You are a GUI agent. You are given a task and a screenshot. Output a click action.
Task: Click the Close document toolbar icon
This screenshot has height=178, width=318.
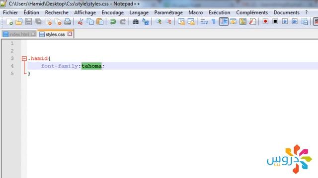[x=48, y=22]
